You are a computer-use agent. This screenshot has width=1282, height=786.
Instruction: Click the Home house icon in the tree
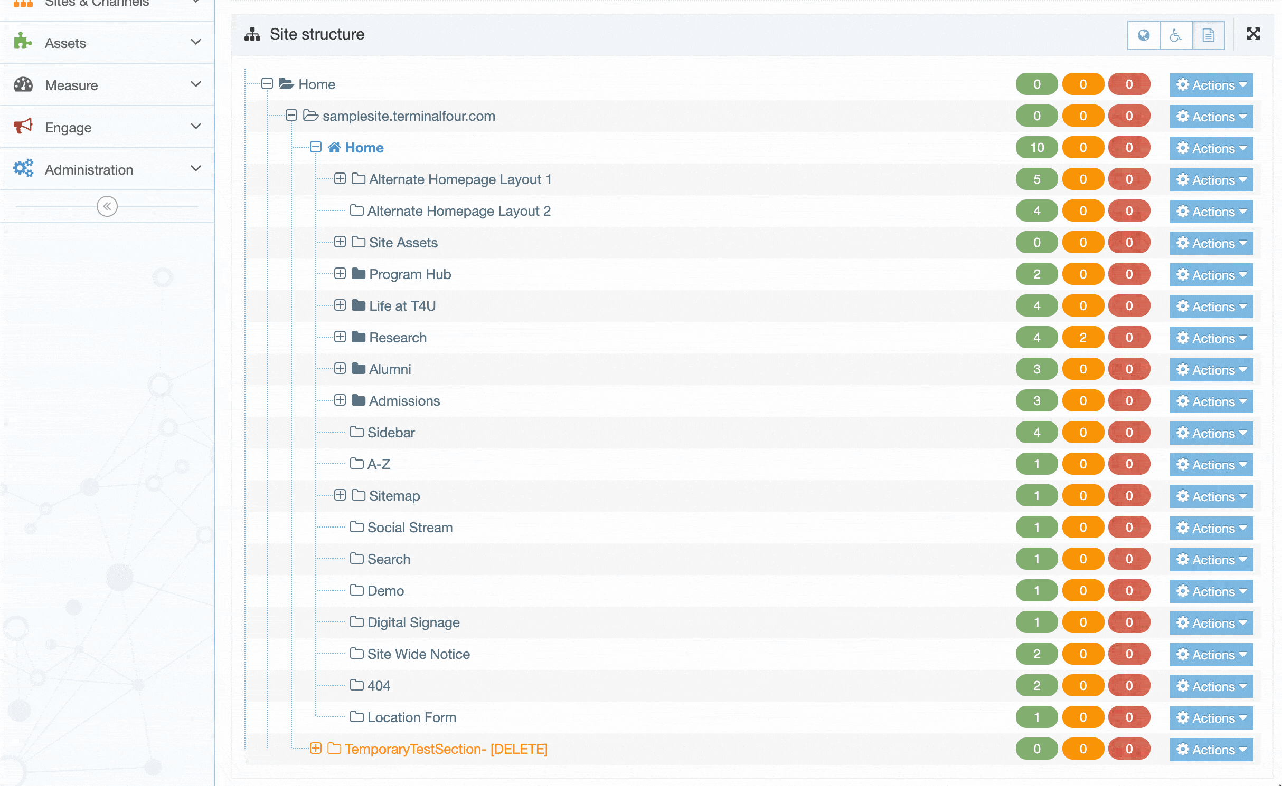pos(335,148)
